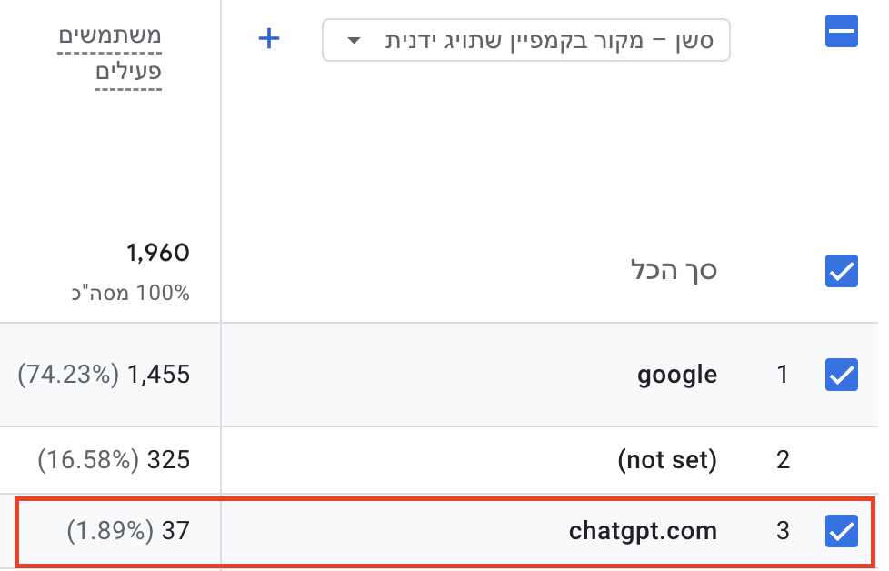Open the 'ססן – מקור בקמפיין שתויג ידנית' dropdown
Screen dimensions: 889x571
[x=525, y=40]
